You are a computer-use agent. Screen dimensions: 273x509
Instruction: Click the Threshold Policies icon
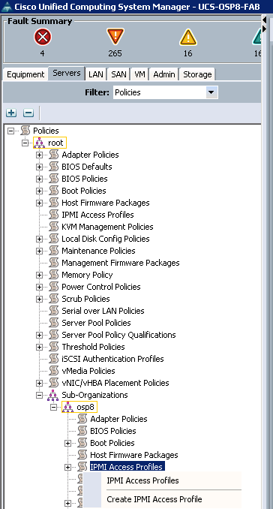(x=53, y=347)
